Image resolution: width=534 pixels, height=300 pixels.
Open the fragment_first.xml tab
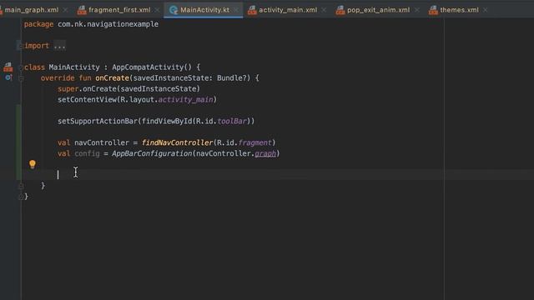click(x=119, y=10)
